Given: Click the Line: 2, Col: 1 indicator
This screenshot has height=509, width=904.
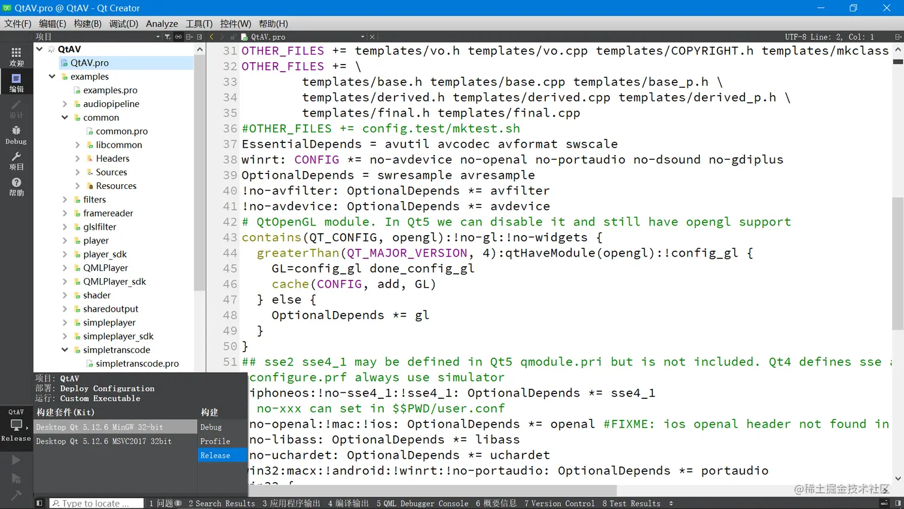Looking at the screenshot, I should click(x=844, y=37).
